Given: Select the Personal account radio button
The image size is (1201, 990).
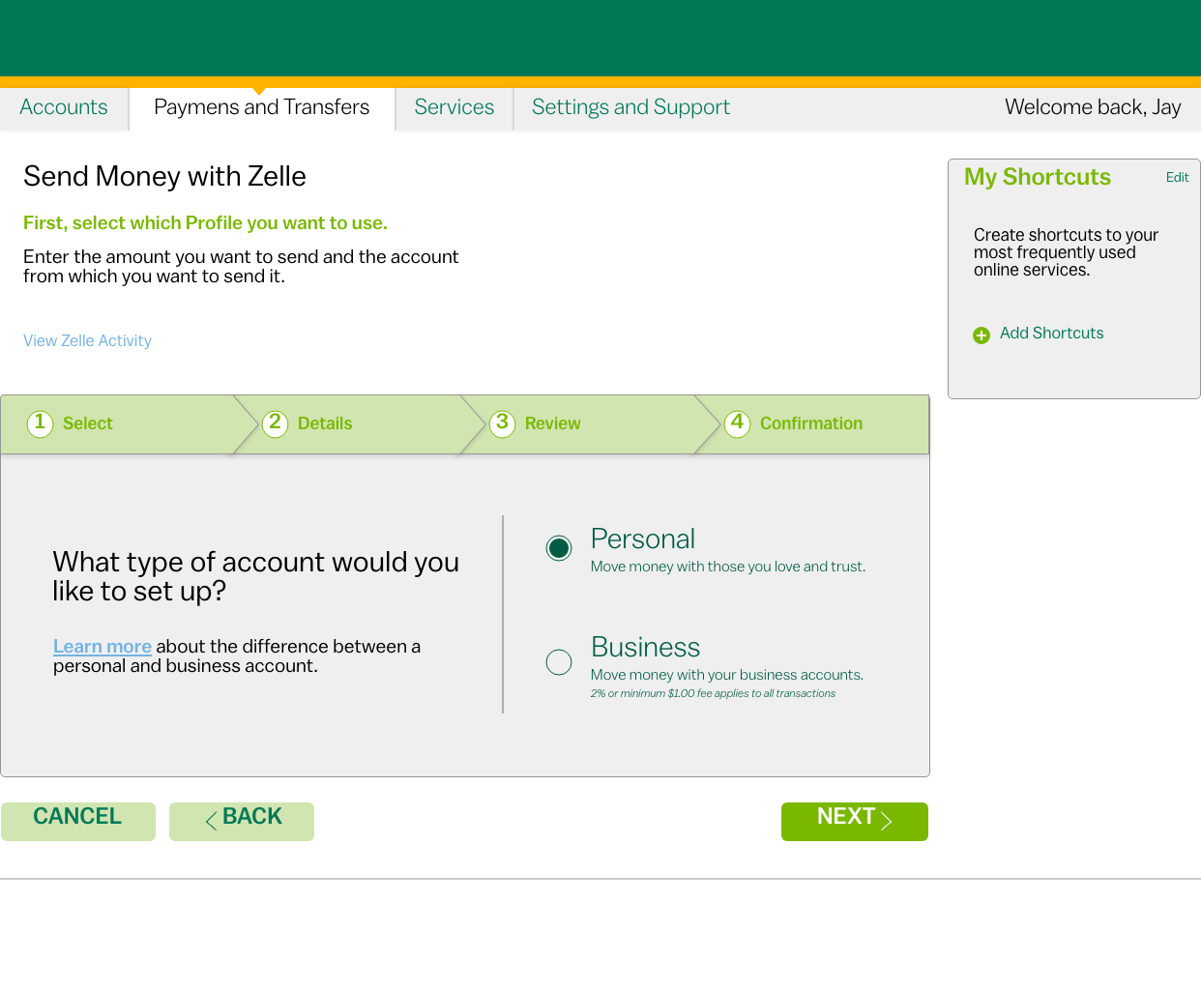Looking at the screenshot, I should tap(559, 548).
